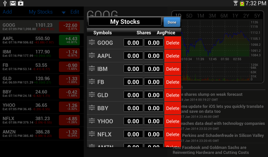Switch chart to 6M range

pyautogui.click(x=224, y=16)
